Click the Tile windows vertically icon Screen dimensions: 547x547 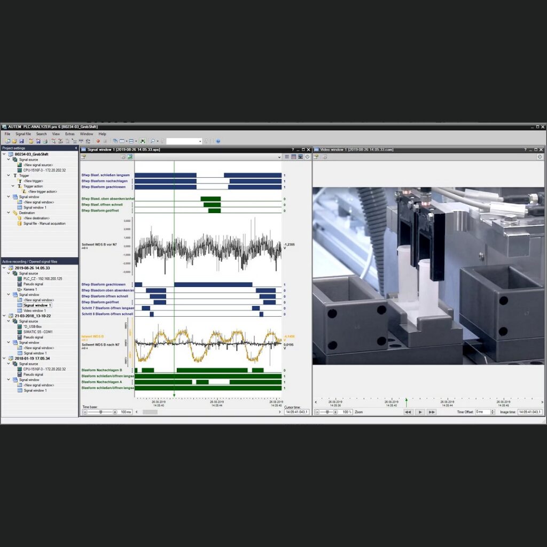click(x=122, y=141)
